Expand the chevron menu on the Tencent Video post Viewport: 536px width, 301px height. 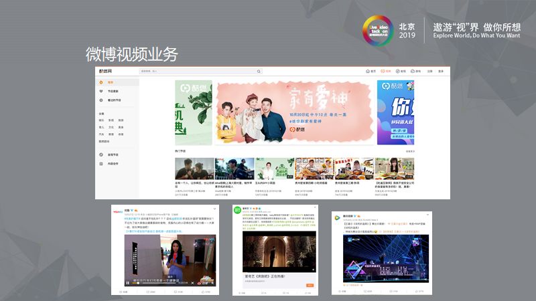[x=427, y=215]
